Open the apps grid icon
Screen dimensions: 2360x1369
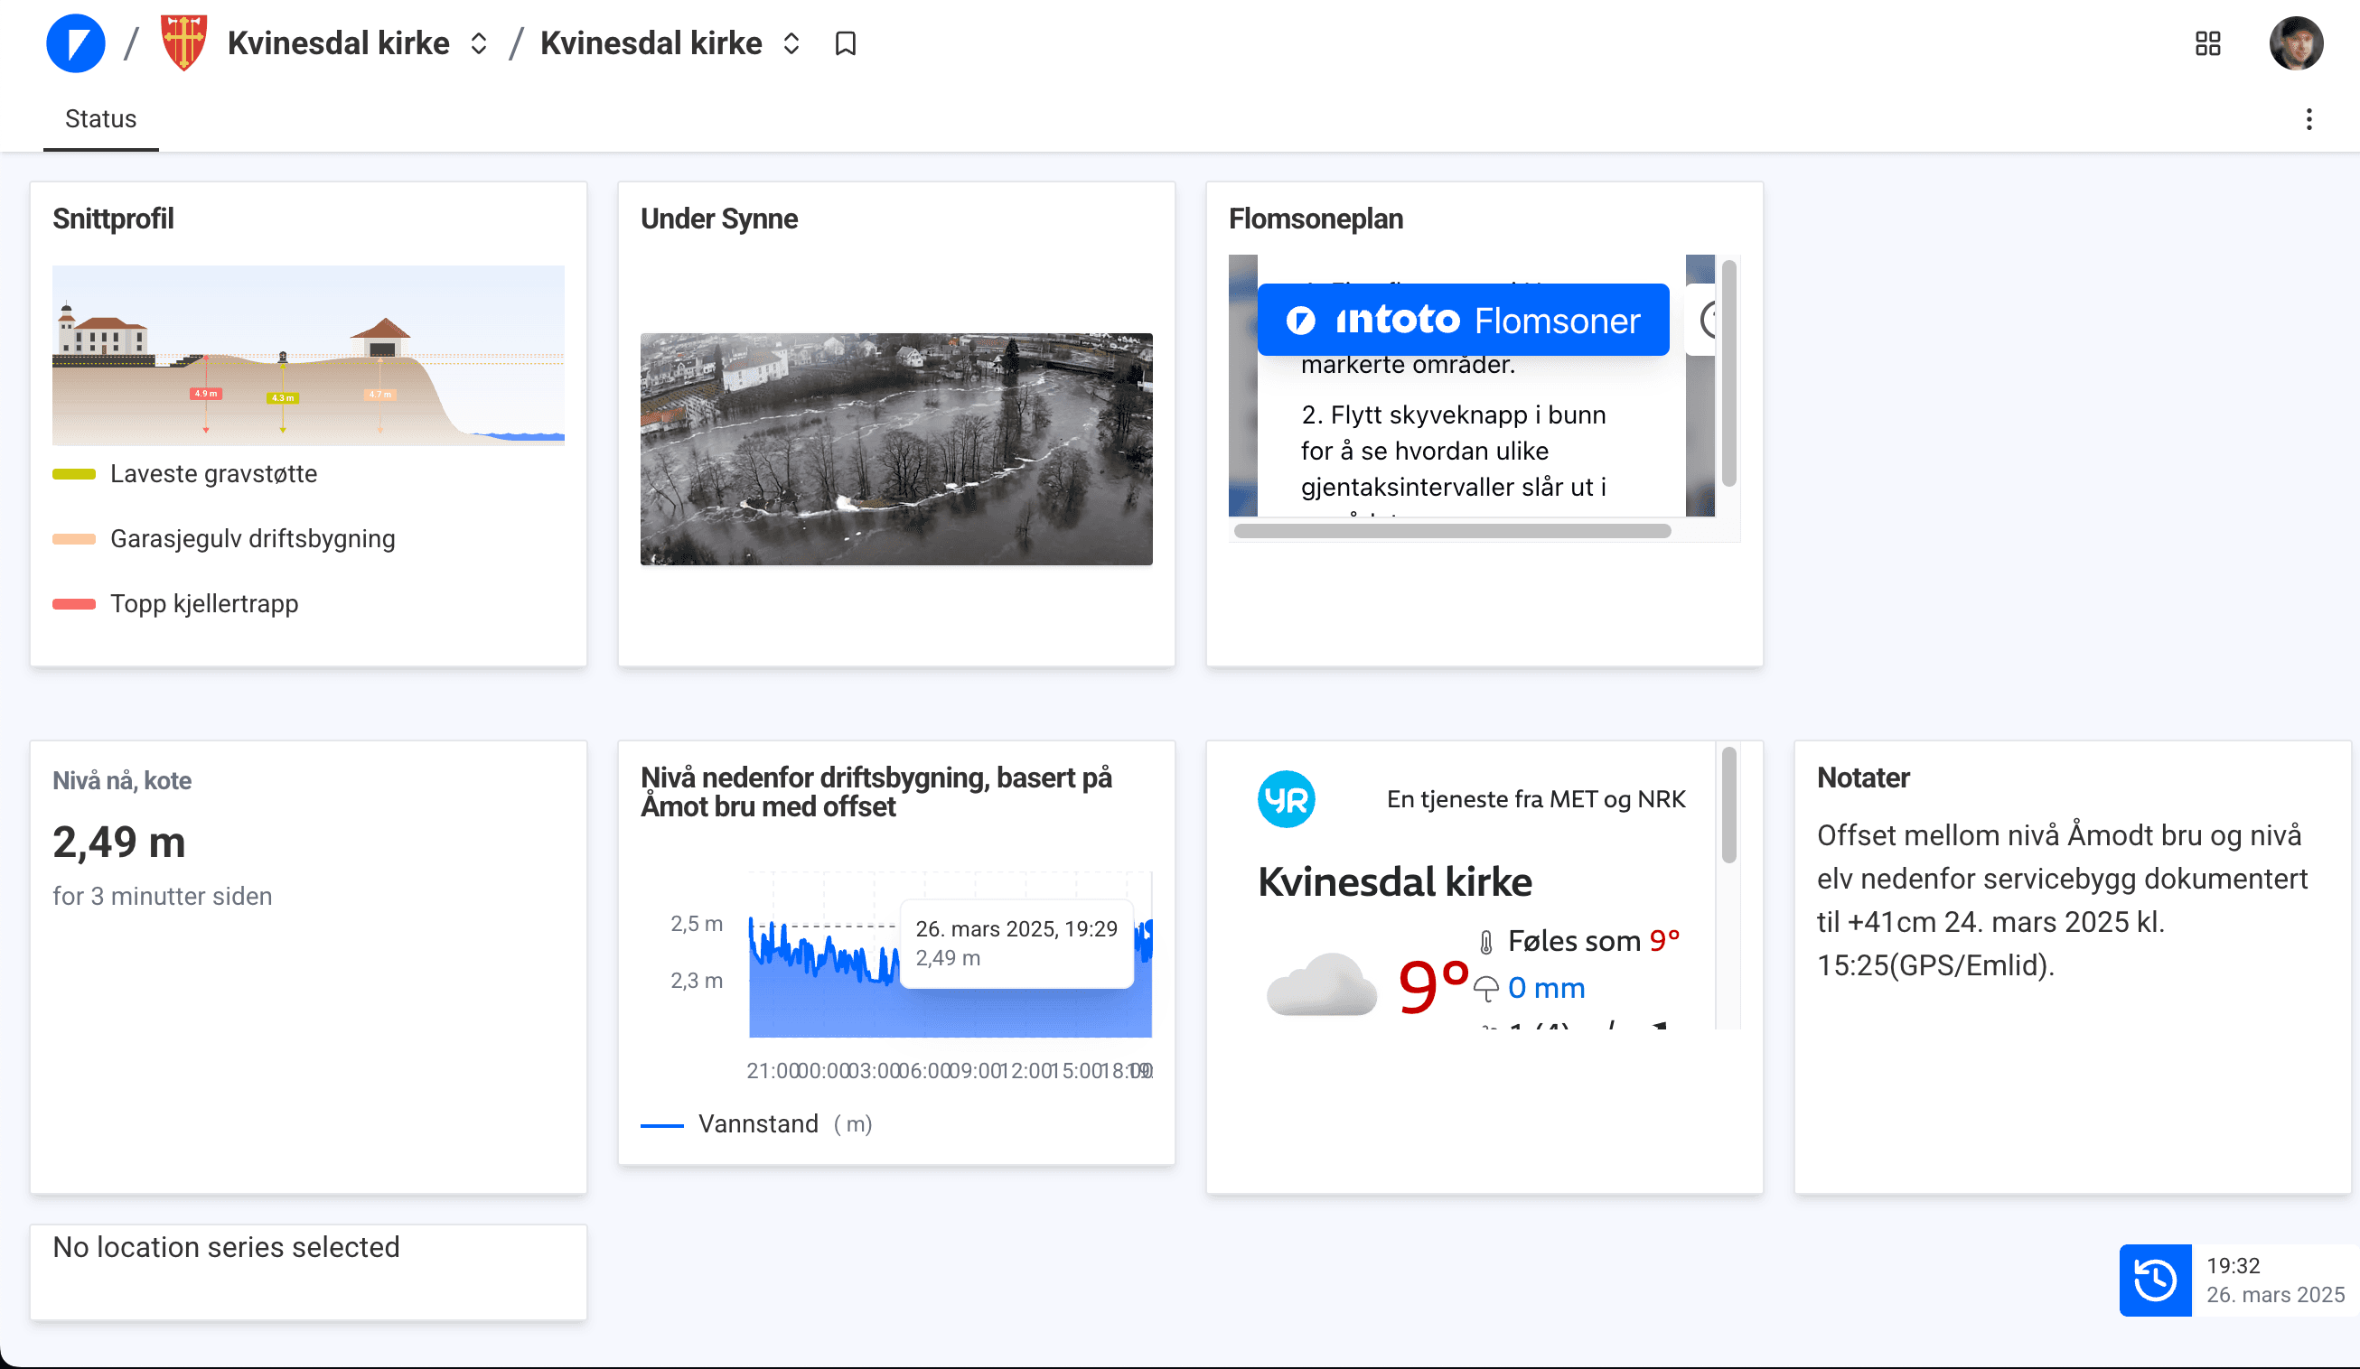point(2207,43)
